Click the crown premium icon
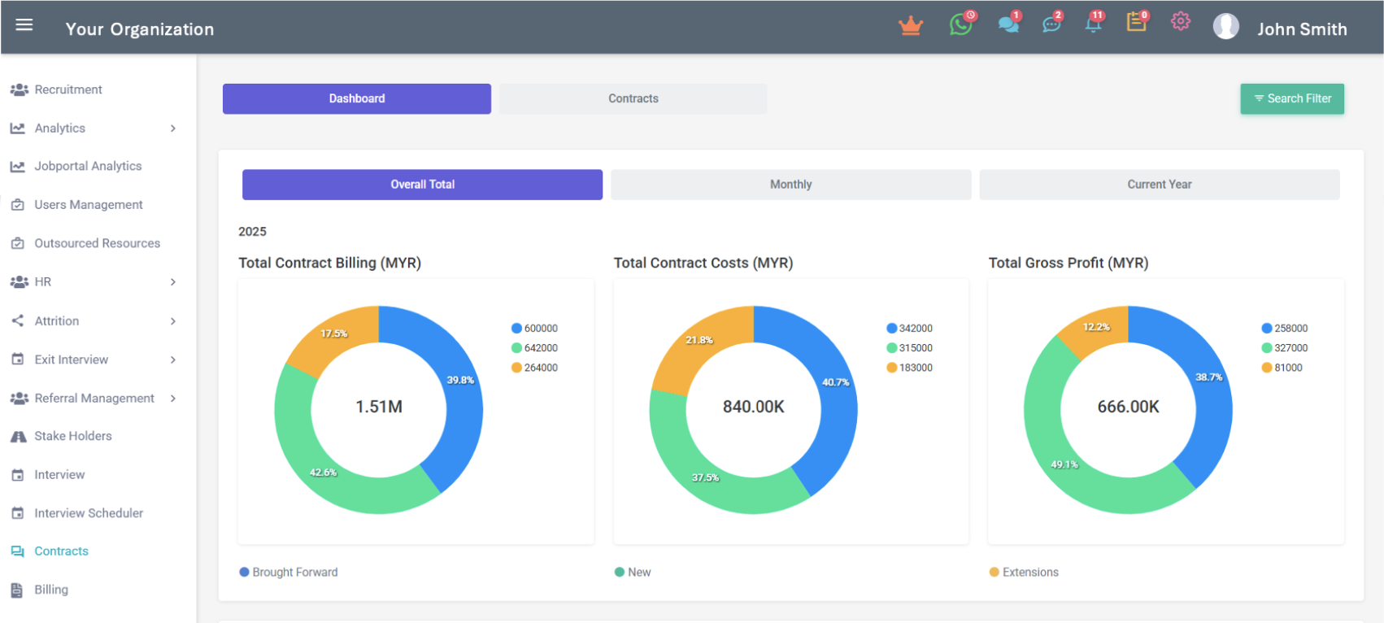Screen dimensions: 1384x623 click(910, 26)
